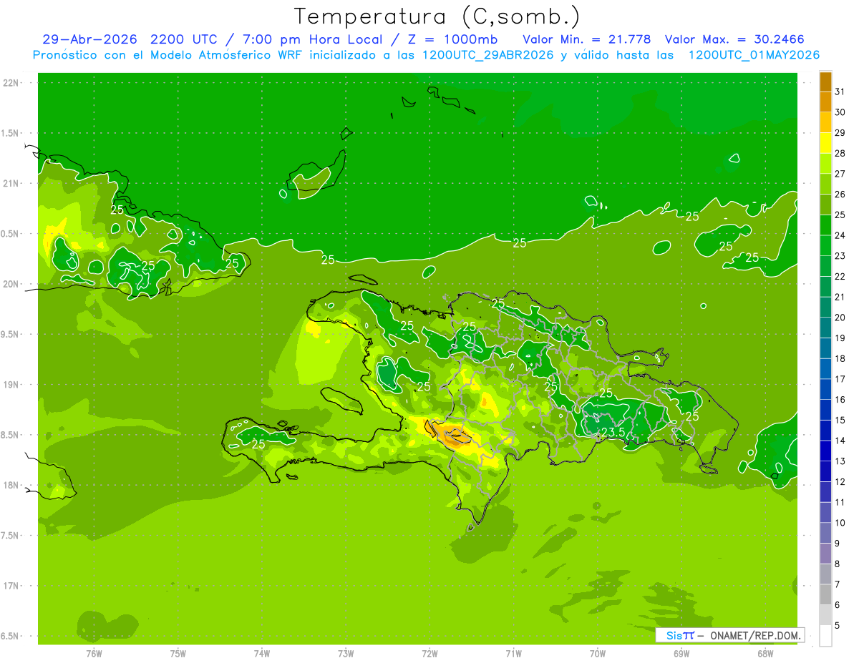This screenshot has width=859, height=663.
Task: Click the Valor Min. = 21.778 text
Action: (586, 39)
